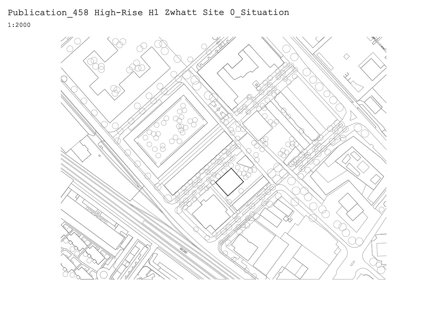Click the '0_Situation' text in the title
447x316 pixels.
pyautogui.click(x=260, y=13)
